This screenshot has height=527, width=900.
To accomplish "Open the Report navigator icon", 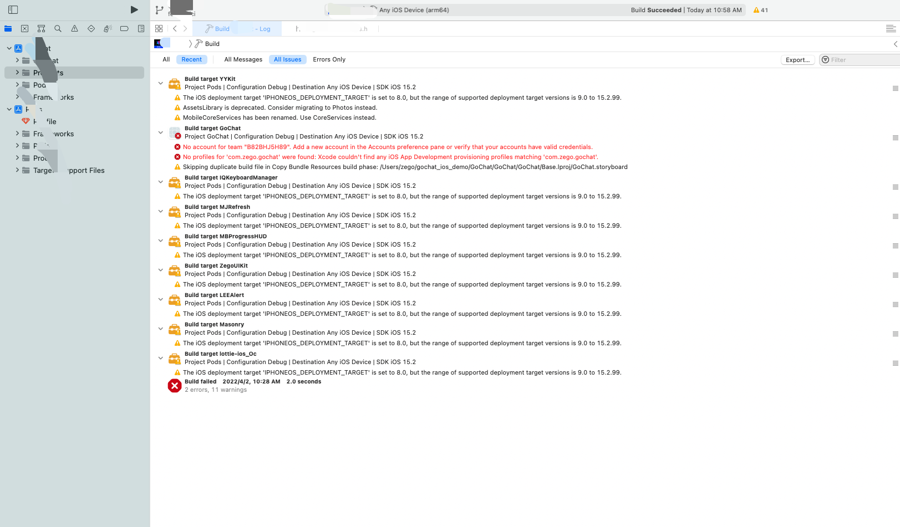I will click(x=141, y=28).
